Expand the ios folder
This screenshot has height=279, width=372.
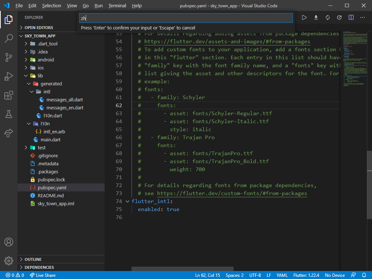pyautogui.click(x=61, y=68)
